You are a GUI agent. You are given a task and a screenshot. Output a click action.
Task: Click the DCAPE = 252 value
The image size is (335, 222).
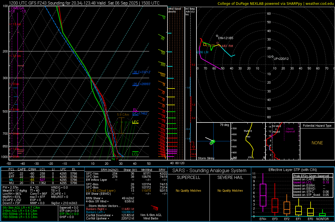(12, 200)
